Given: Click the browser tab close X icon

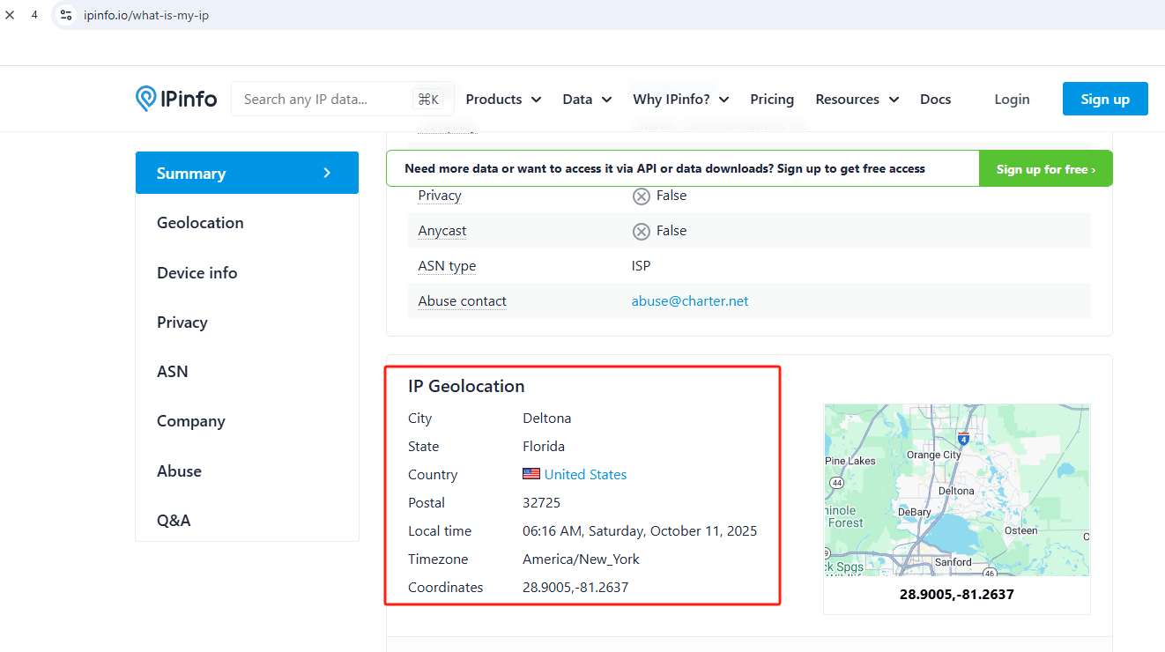Looking at the screenshot, I should pos(11,15).
